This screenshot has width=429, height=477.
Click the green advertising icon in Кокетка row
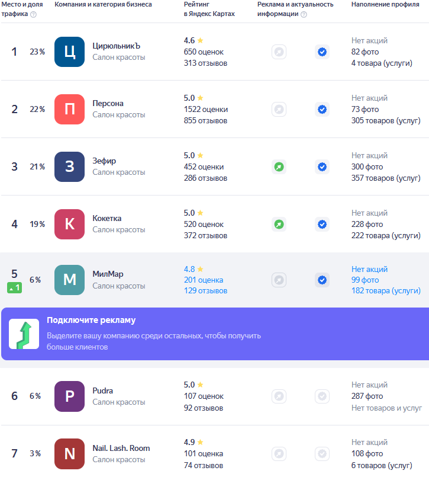tap(279, 225)
